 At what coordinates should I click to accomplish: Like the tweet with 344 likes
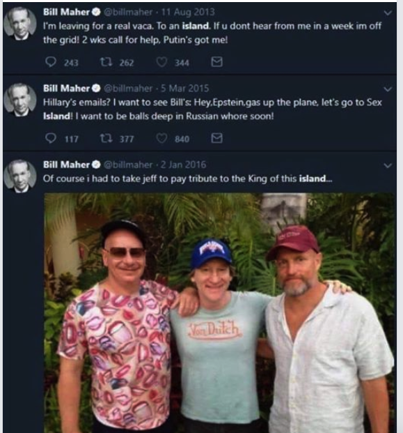click(x=161, y=62)
